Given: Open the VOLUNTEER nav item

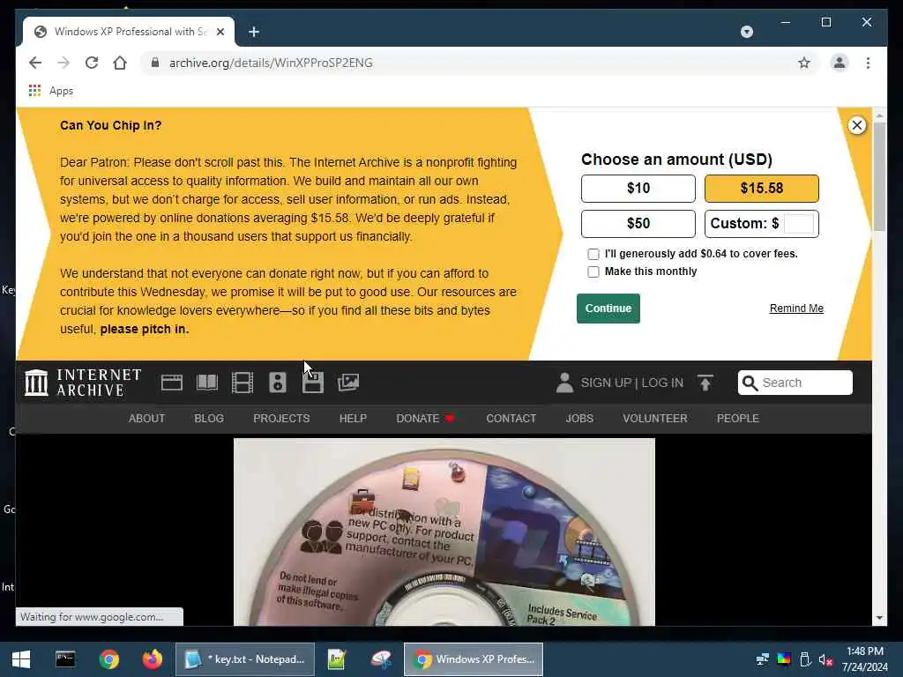Looking at the screenshot, I should 655,419.
